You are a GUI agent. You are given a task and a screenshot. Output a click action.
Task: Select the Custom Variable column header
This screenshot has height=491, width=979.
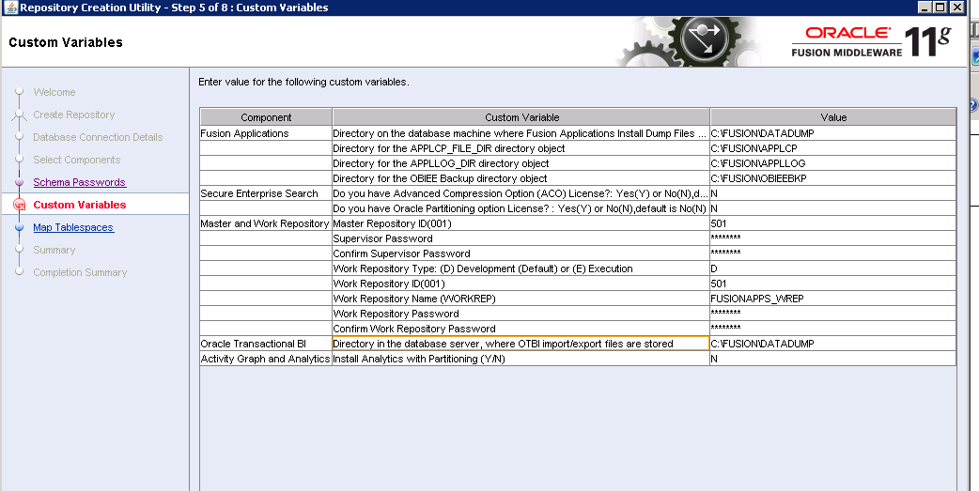pos(521,117)
